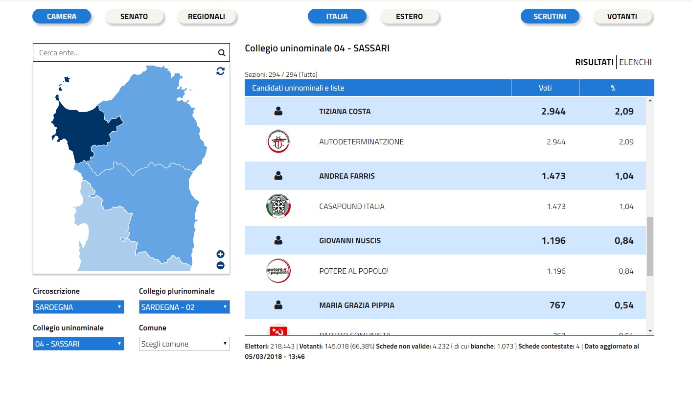
Task: Select the Scrutini view
Action: [550, 17]
